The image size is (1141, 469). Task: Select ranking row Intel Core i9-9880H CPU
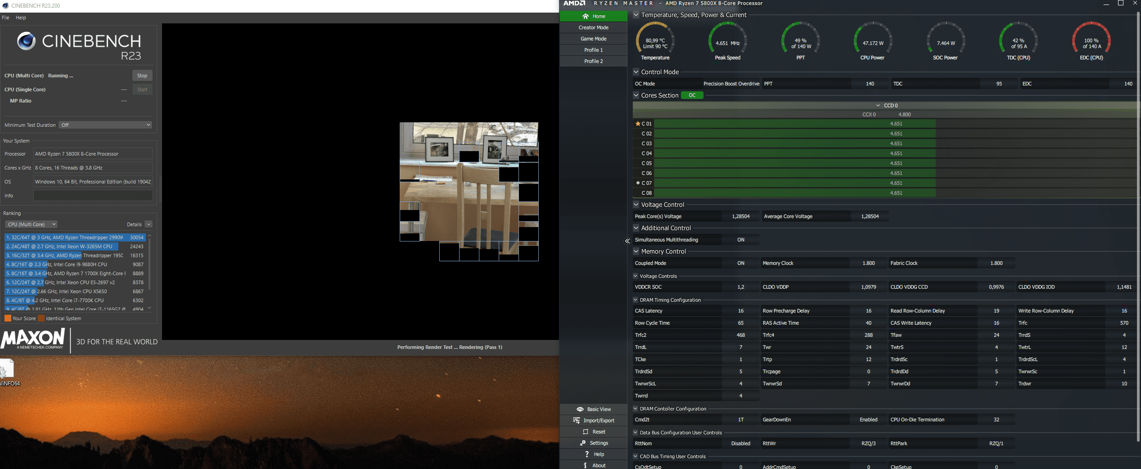[x=75, y=264]
